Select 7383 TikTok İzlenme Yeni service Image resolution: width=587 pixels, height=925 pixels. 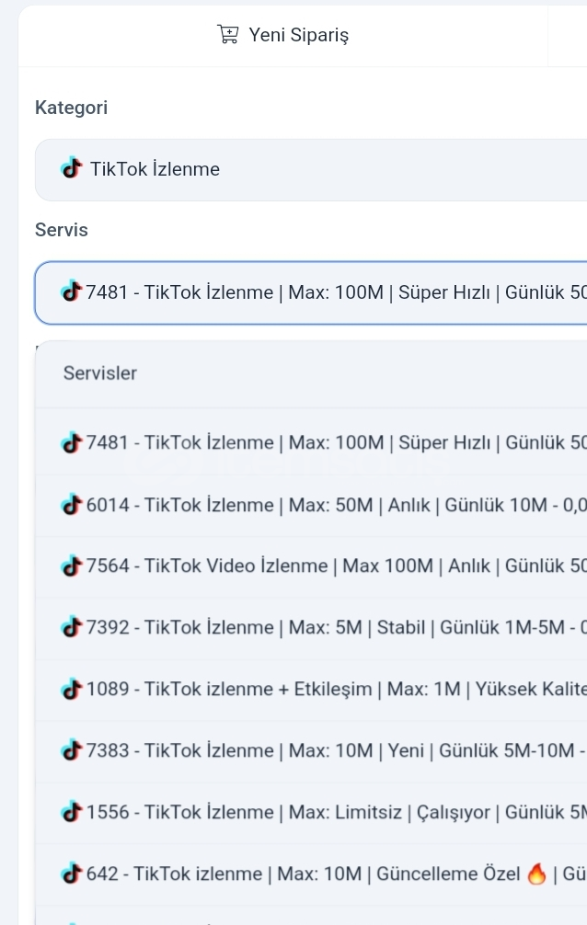311,750
